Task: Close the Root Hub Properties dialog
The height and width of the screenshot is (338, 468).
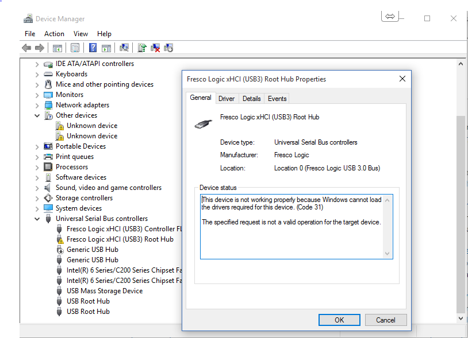Action: [x=402, y=79]
